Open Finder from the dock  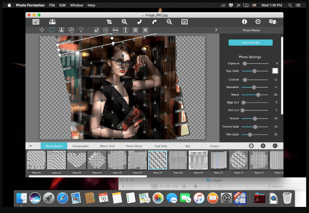[22, 198]
